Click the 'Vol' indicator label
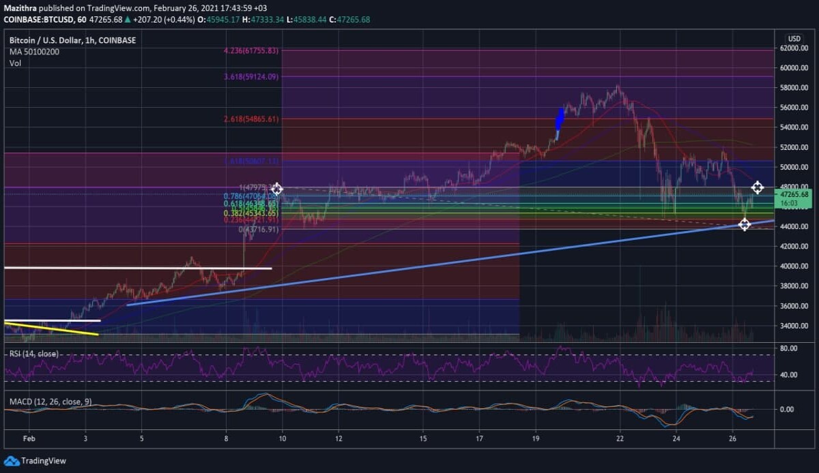 pyautogui.click(x=14, y=63)
